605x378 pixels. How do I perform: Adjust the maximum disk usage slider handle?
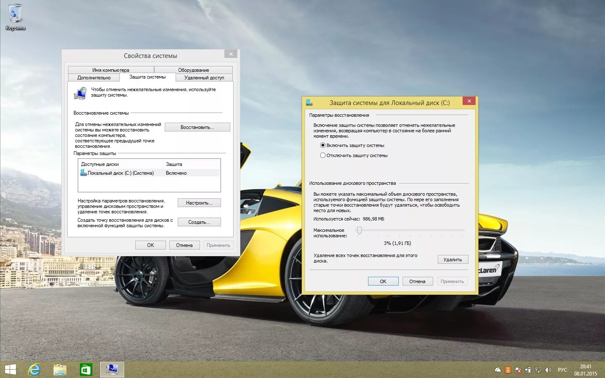(359, 231)
